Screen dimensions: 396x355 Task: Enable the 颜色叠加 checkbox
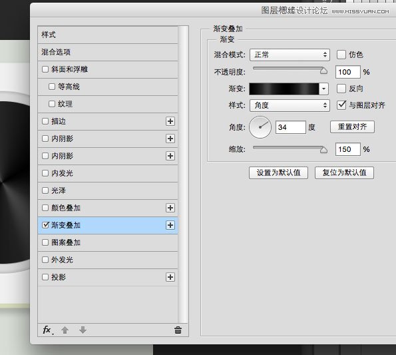coord(45,208)
